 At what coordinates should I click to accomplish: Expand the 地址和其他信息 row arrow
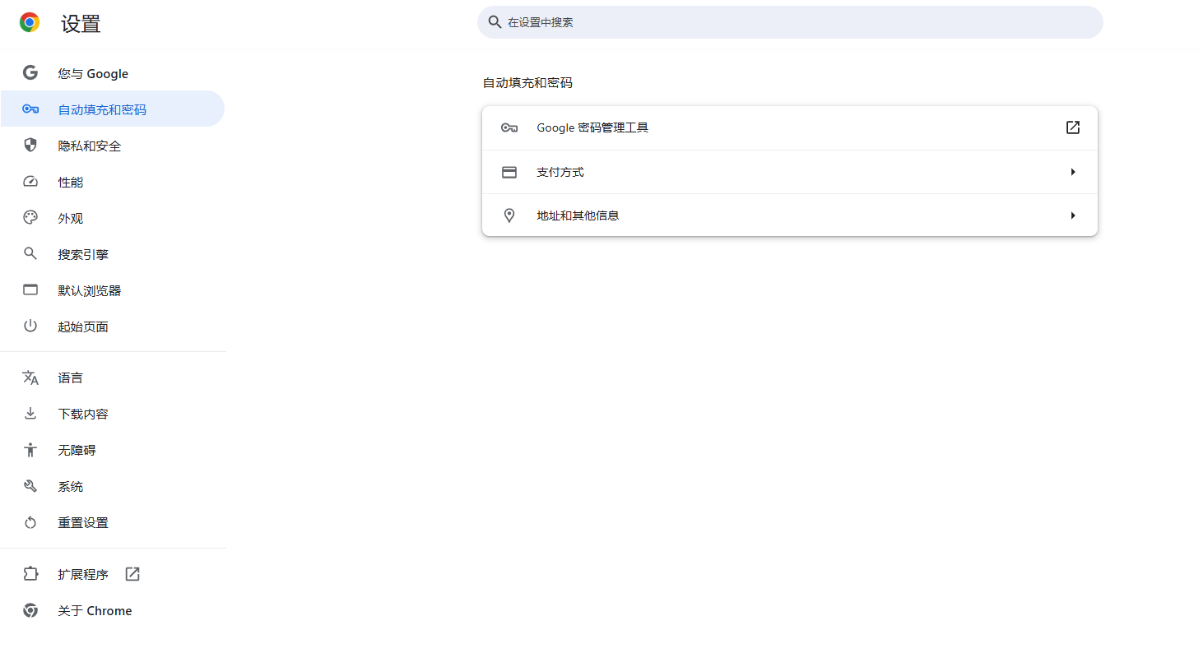(x=1072, y=215)
